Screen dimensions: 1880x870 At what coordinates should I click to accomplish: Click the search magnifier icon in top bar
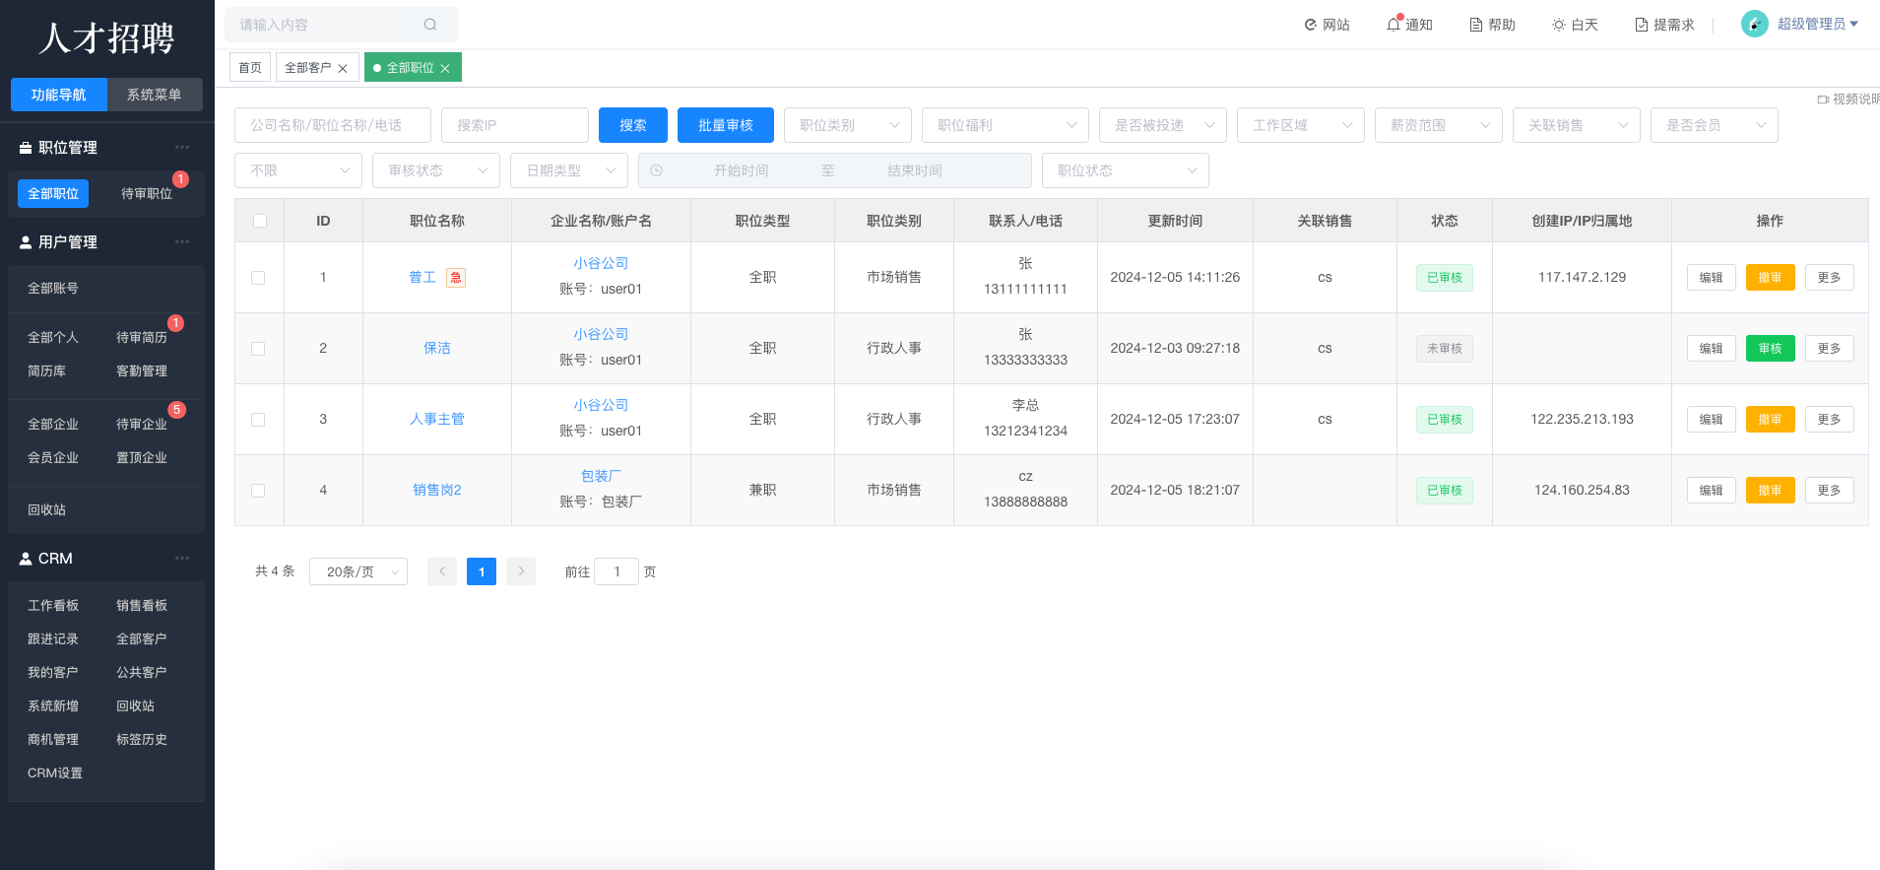430,25
